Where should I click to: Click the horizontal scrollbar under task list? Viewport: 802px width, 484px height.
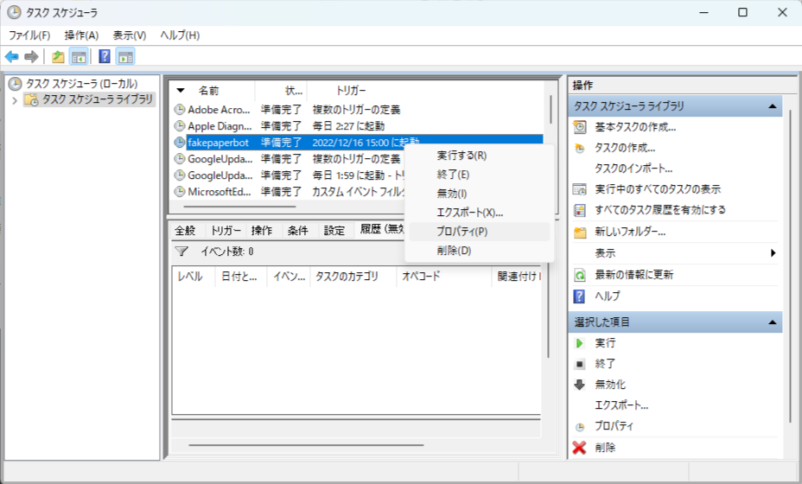(x=239, y=207)
